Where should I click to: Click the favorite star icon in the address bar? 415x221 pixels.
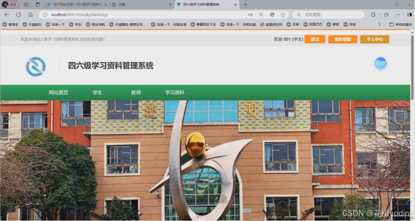[x=283, y=15]
